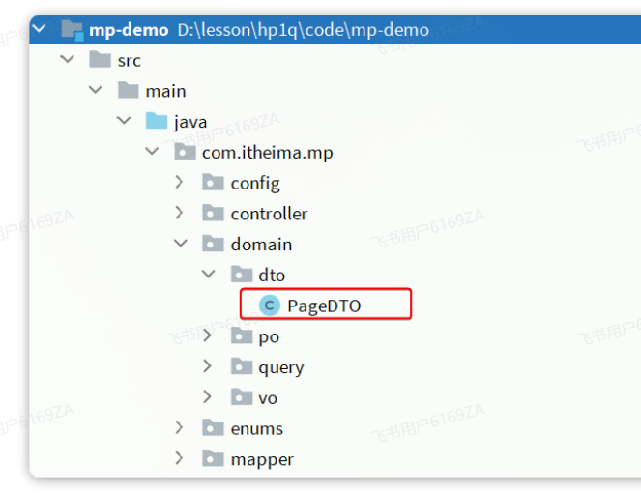
Task: Click the src folder icon
Action: 100,60
